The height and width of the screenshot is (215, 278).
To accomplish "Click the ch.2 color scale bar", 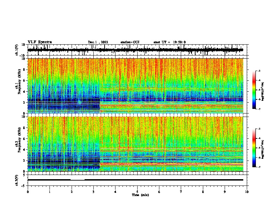I will (254, 148).
